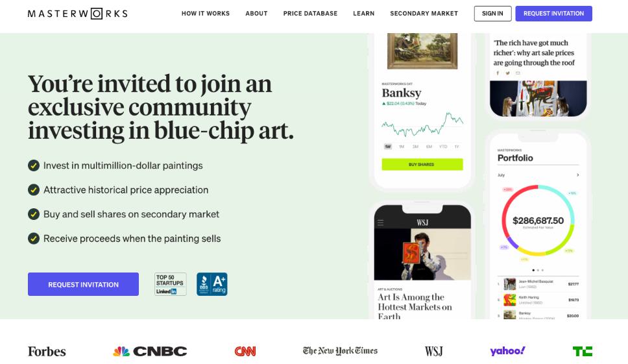This screenshot has height=364, width=628.
Task: Open the Price Database menu item
Action: coord(310,14)
